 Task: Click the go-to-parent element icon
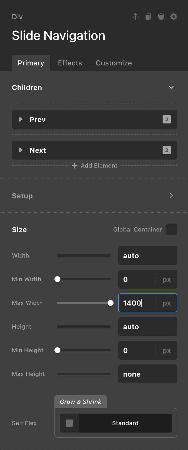pyautogui.click(x=135, y=17)
